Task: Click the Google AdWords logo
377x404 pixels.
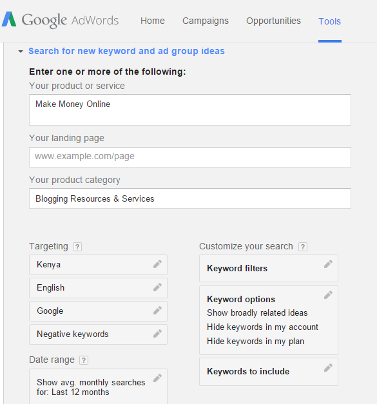Action: click(x=60, y=20)
